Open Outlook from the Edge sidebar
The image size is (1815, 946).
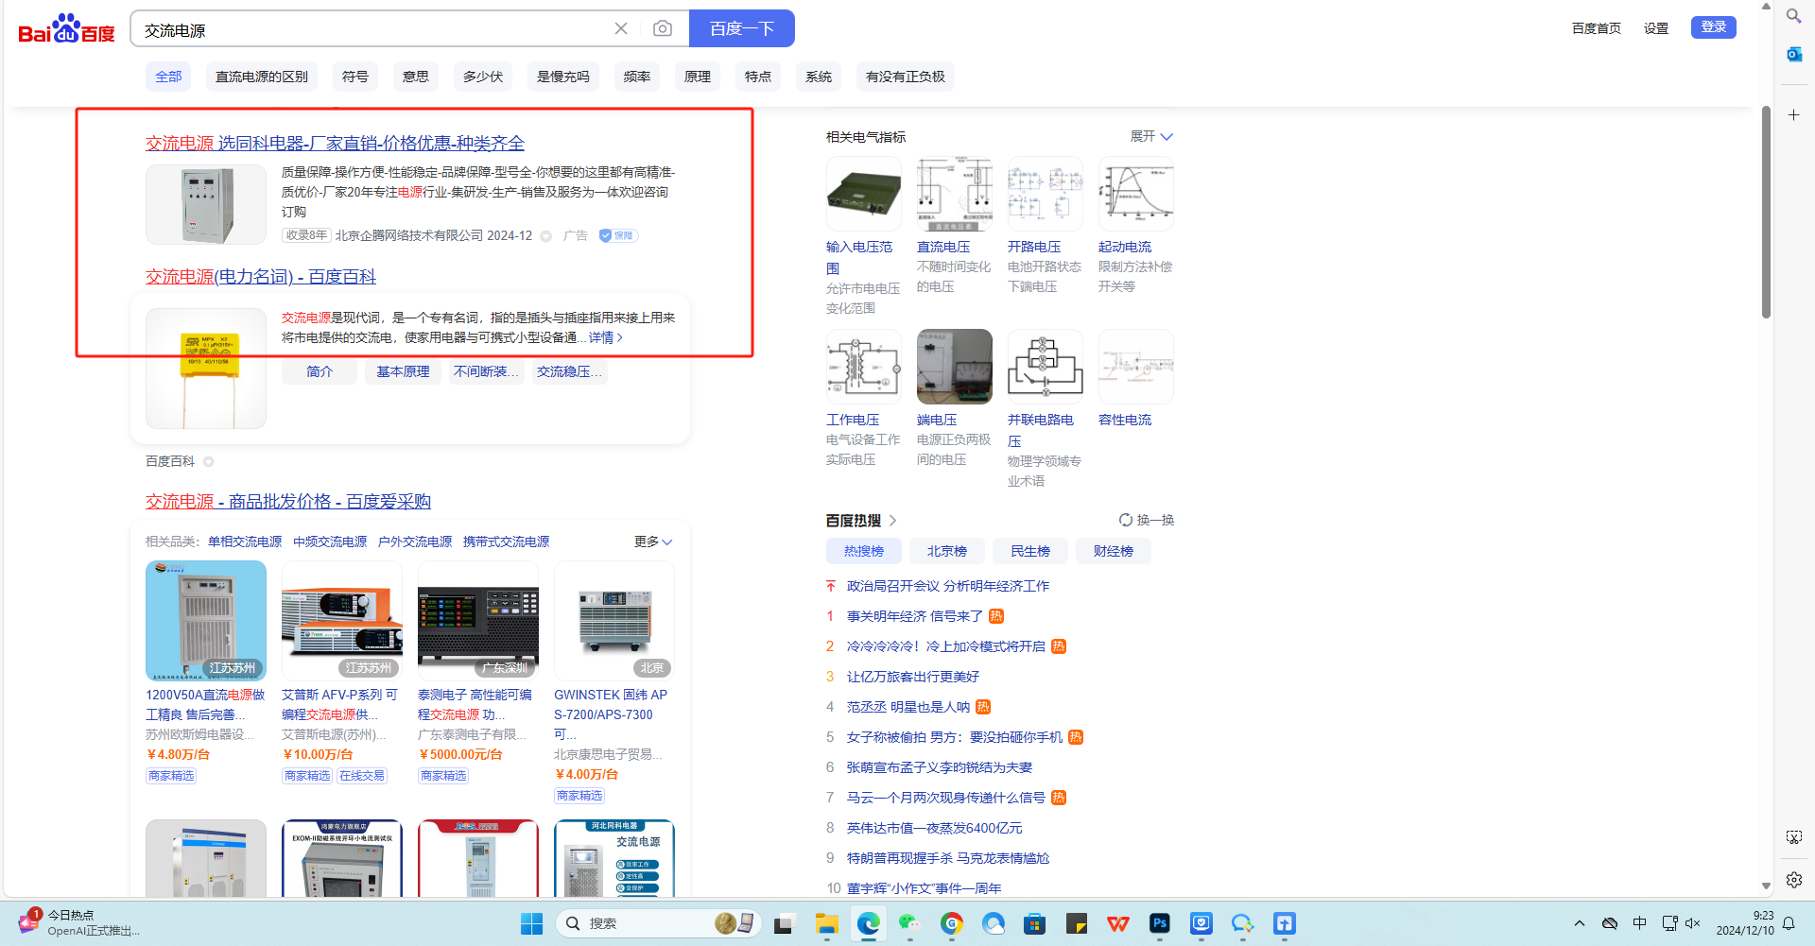[x=1793, y=55]
